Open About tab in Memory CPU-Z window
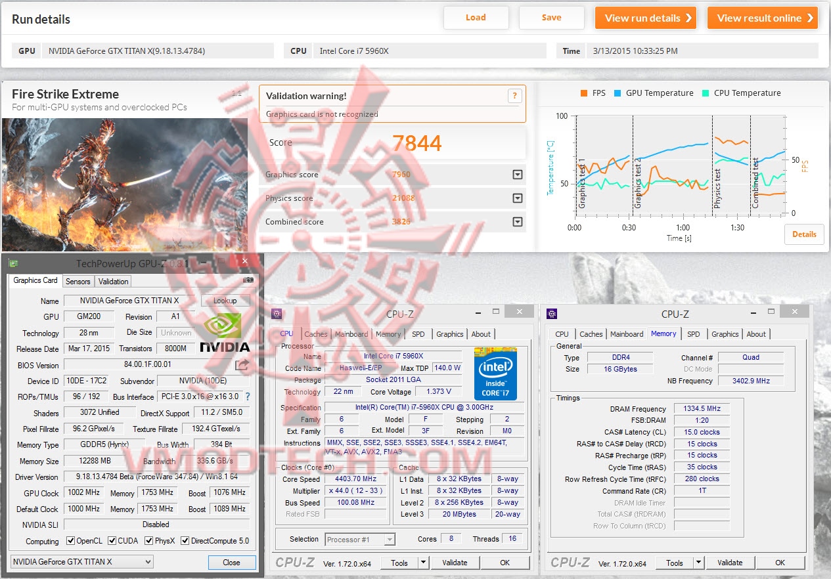Screen dimensions: 831x579 tap(756, 334)
